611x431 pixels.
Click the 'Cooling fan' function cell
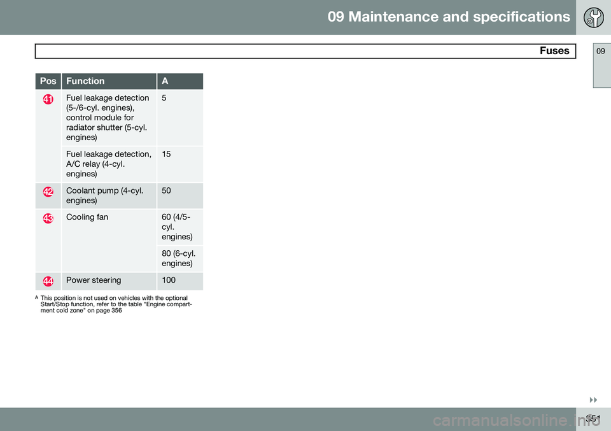(109, 241)
